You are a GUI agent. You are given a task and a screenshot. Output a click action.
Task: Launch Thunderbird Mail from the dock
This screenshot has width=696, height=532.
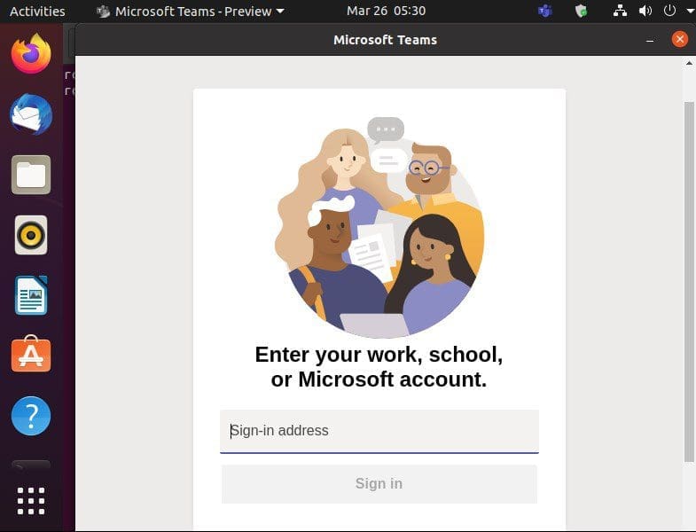(x=31, y=114)
